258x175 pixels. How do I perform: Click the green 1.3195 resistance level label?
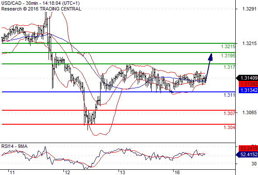point(228,56)
